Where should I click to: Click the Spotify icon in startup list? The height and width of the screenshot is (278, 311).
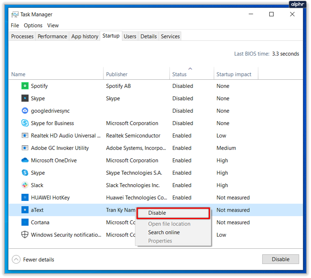pyautogui.click(x=25, y=86)
